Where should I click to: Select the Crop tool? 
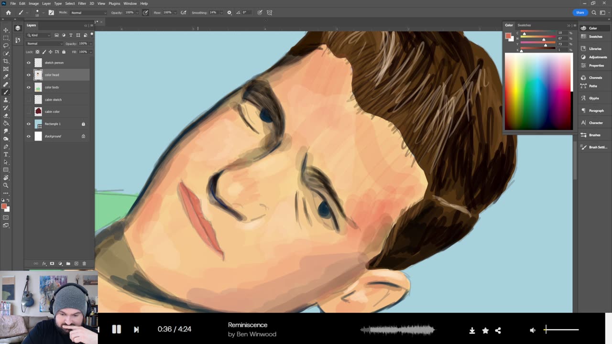pyautogui.click(x=6, y=61)
